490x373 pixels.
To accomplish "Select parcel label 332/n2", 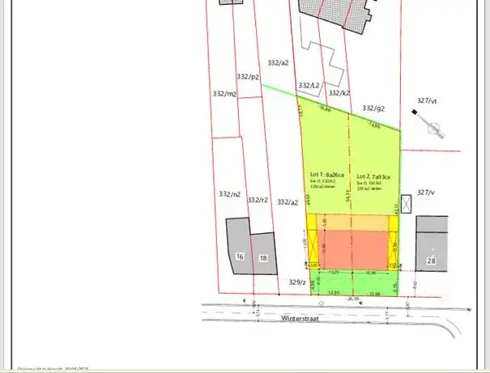I will [x=230, y=194].
